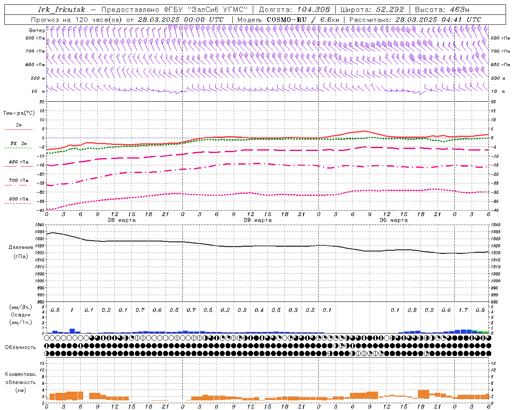Image resolution: width=512 pixels, height=410 pixels.
Task: Click the 850 гПа temperature legend entry
Action: (x=18, y=162)
